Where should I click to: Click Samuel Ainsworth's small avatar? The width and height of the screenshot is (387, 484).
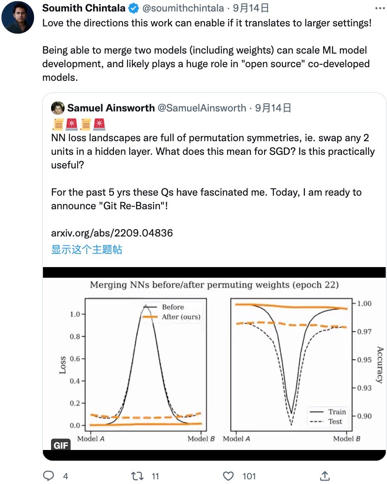click(x=58, y=108)
